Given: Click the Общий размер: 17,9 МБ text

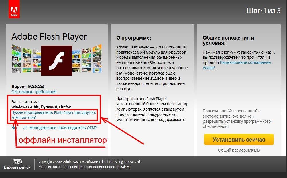Looking at the screenshot, I should click(x=239, y=150).
